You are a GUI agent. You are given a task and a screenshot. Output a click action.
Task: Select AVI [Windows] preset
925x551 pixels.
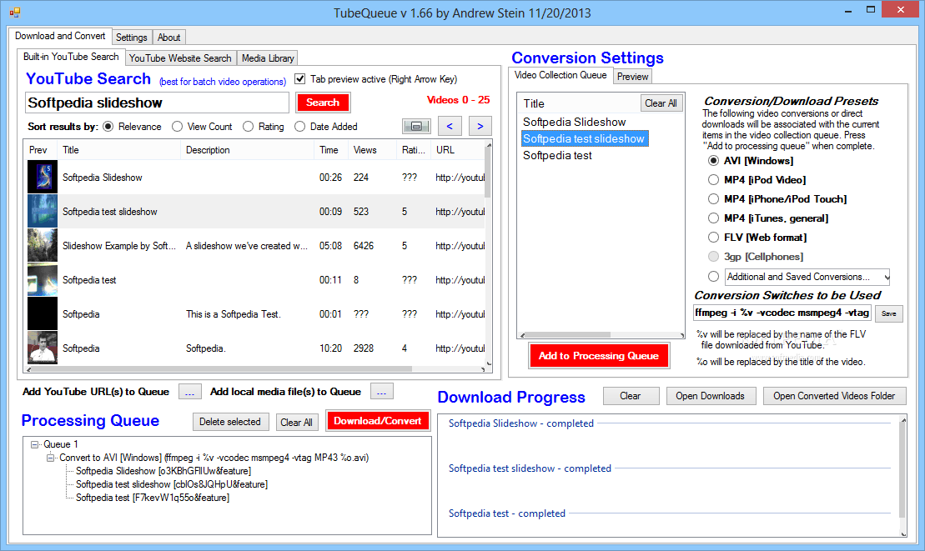point(713,161)
